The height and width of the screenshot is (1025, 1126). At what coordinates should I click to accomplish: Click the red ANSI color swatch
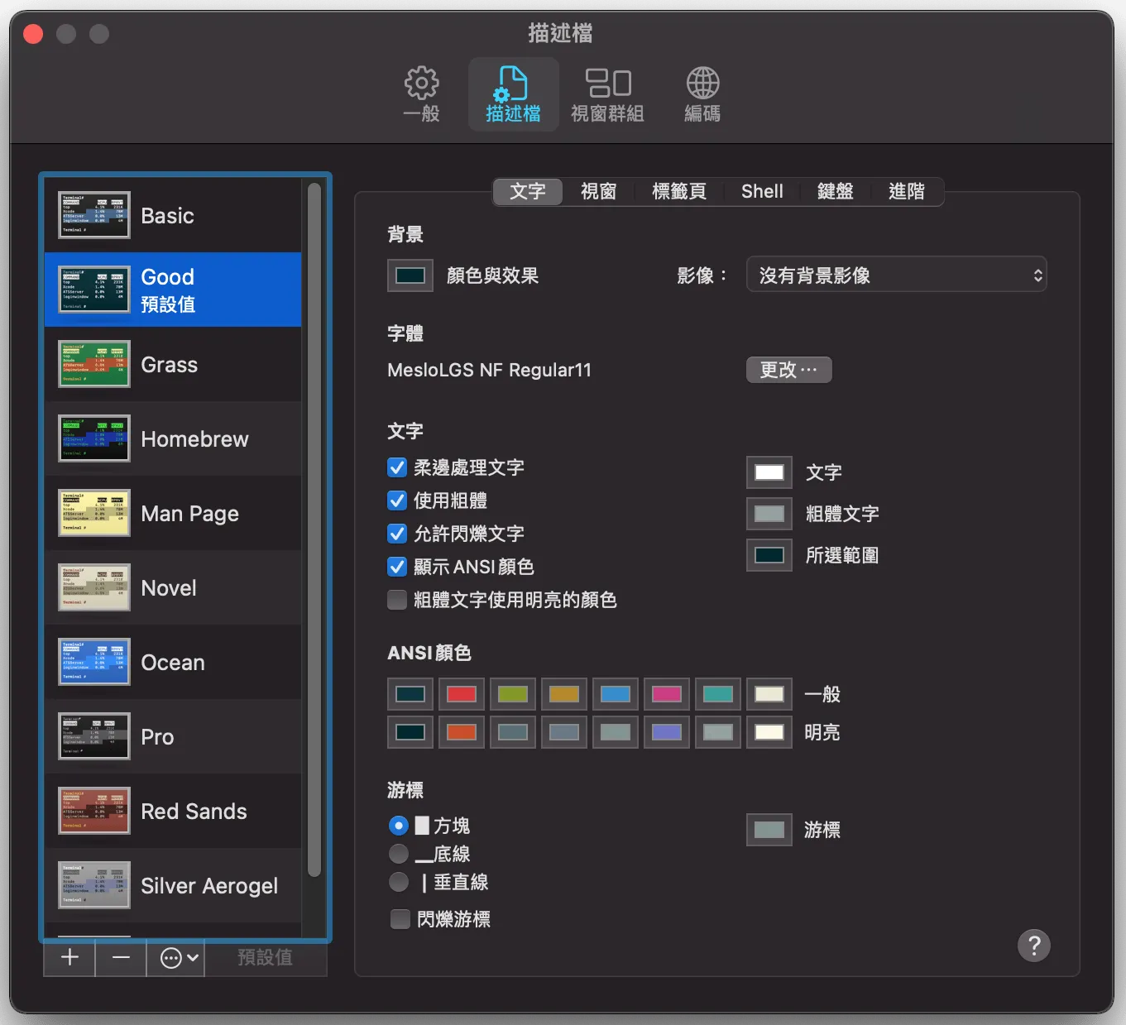pyautogui.click(x=461, y=693)
